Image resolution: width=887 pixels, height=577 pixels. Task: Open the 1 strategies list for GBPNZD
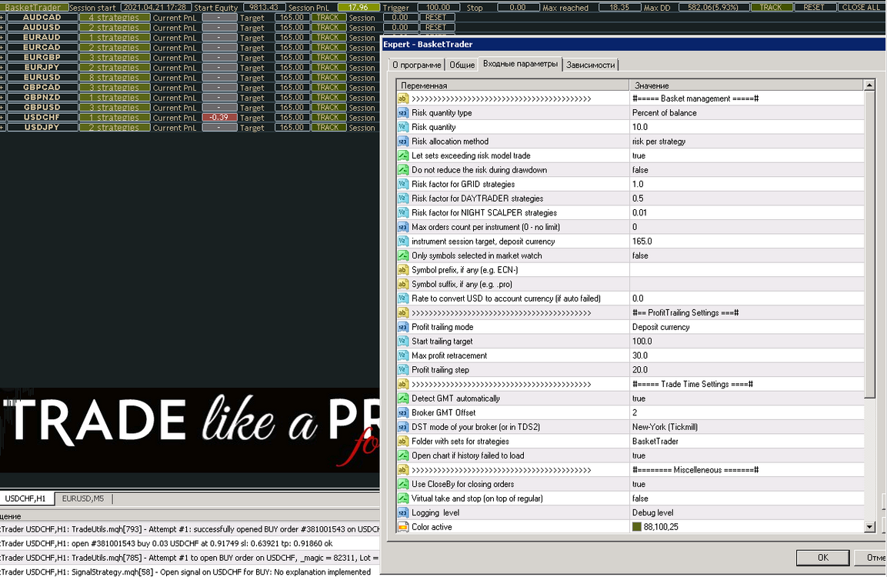coord(115,97)
